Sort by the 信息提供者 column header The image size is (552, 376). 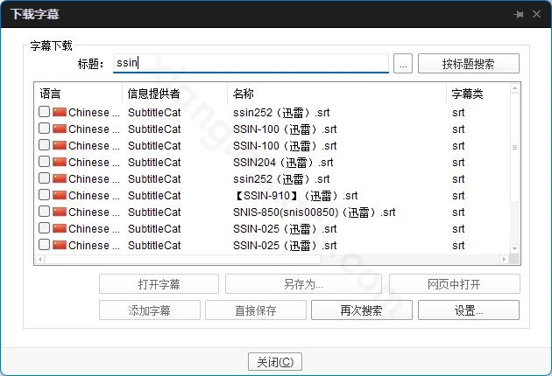click(175, 94)
